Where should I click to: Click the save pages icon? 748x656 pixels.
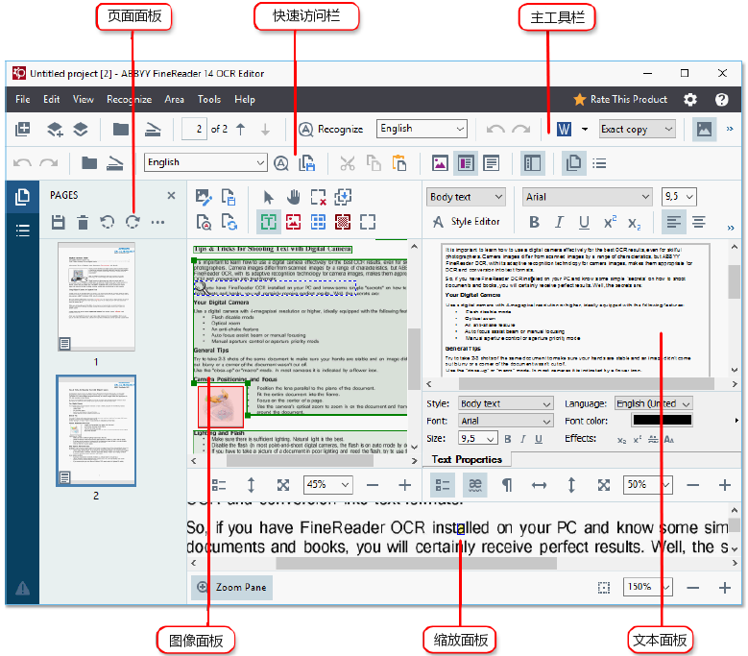click(x=59, y=223)
